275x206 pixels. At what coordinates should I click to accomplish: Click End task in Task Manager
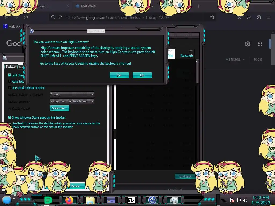[185, 176]
